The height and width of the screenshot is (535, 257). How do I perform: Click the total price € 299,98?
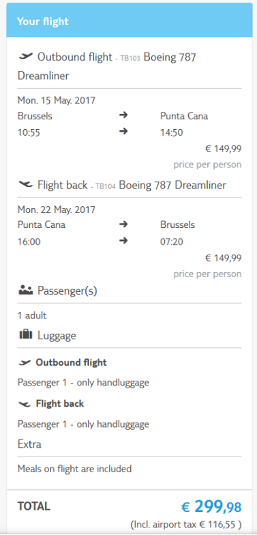tap(211, 506)
